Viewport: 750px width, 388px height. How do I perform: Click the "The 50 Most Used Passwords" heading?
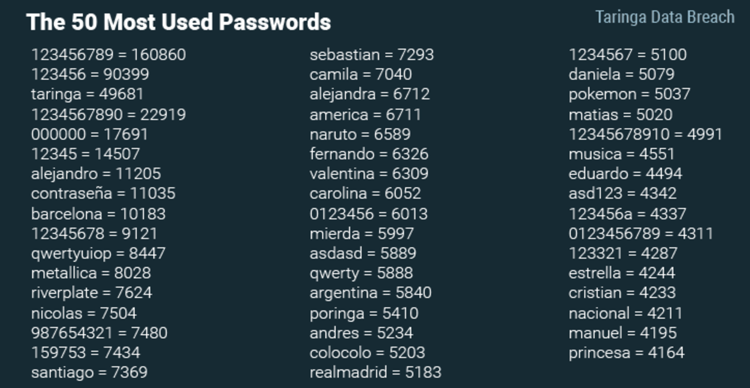[x=179, y=22]
